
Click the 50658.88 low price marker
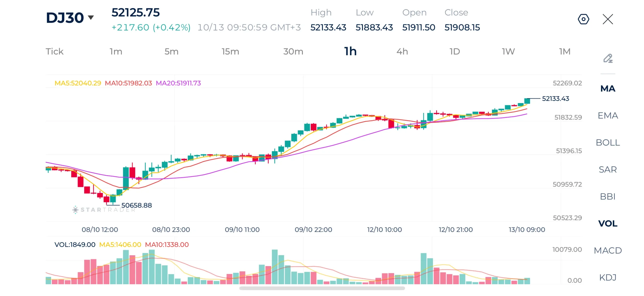coord(136,205)
